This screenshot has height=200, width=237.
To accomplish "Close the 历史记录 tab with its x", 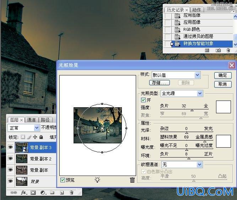I will tap(187, 10).
